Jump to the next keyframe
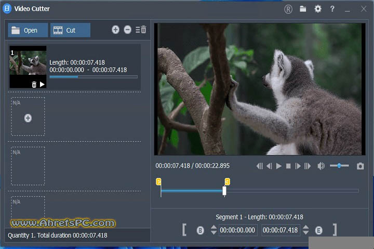The width and height of the screenshot is (374, 249). click(308, 166)
